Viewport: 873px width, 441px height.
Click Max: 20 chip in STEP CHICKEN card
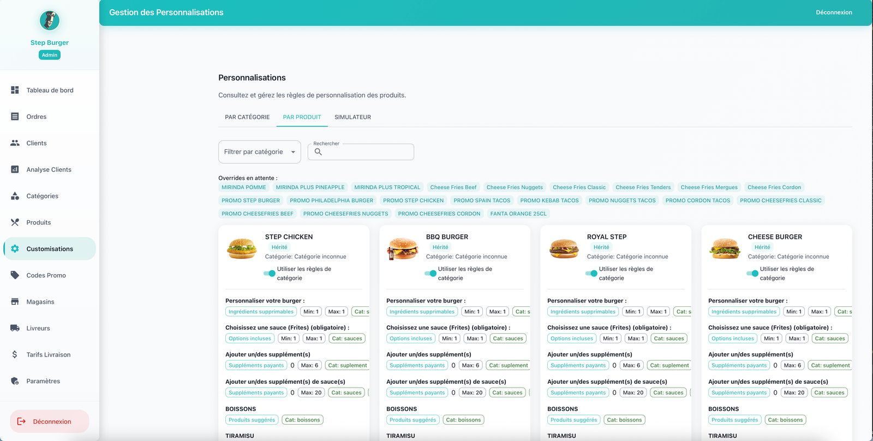coord(311,392)
